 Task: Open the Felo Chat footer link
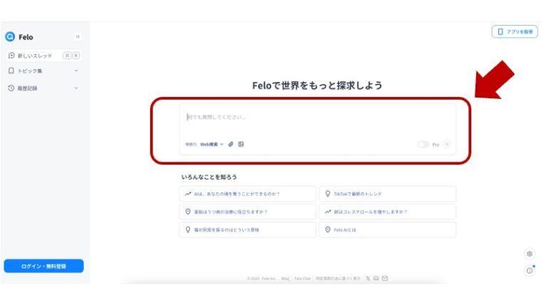[x=303, y=279]
